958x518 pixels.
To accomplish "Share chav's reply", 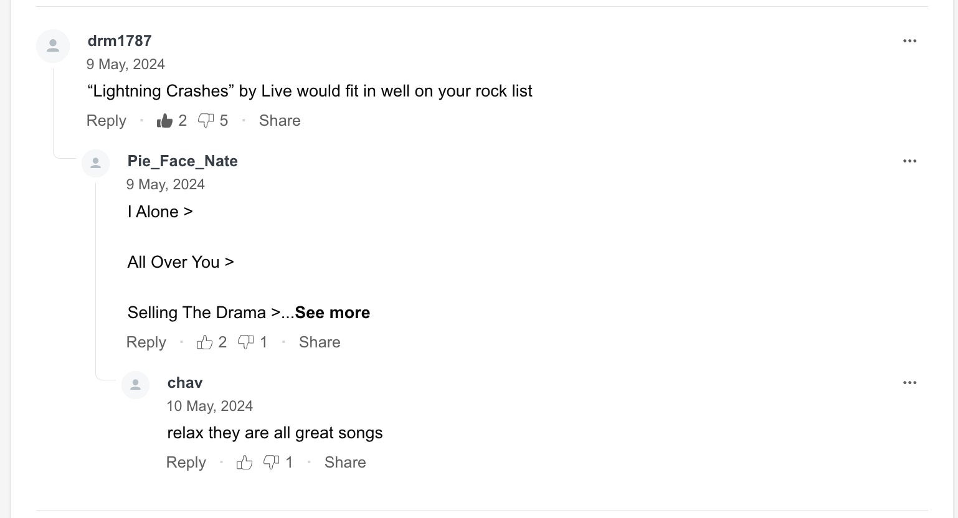I will click(345, 463).
